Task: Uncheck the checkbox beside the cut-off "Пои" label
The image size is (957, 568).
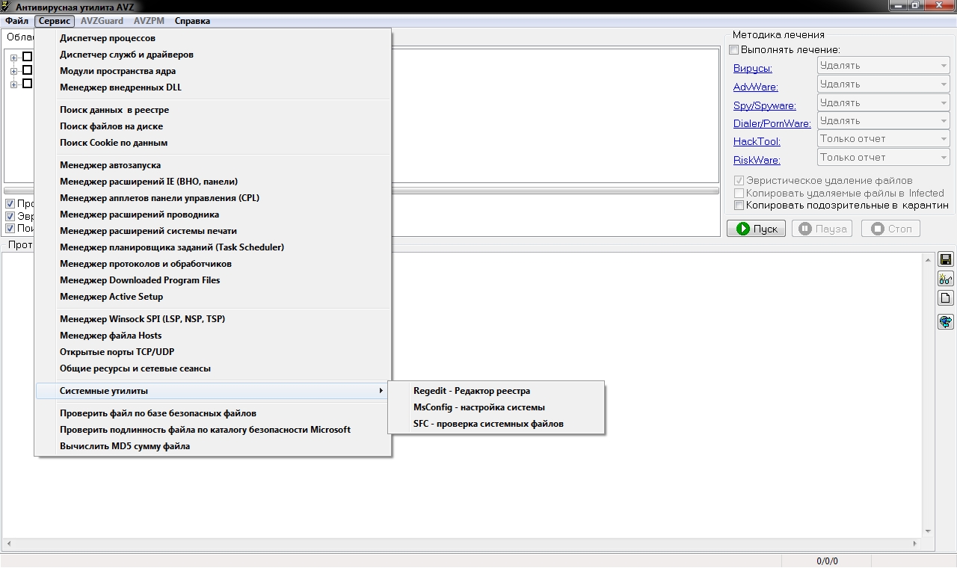Action: [10, 229]
